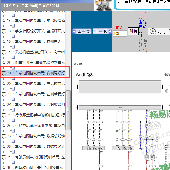The height and width of the screenshot is (170, 170).
Task: Click the Audi Q3 diagram title
Action: point(84,75)
